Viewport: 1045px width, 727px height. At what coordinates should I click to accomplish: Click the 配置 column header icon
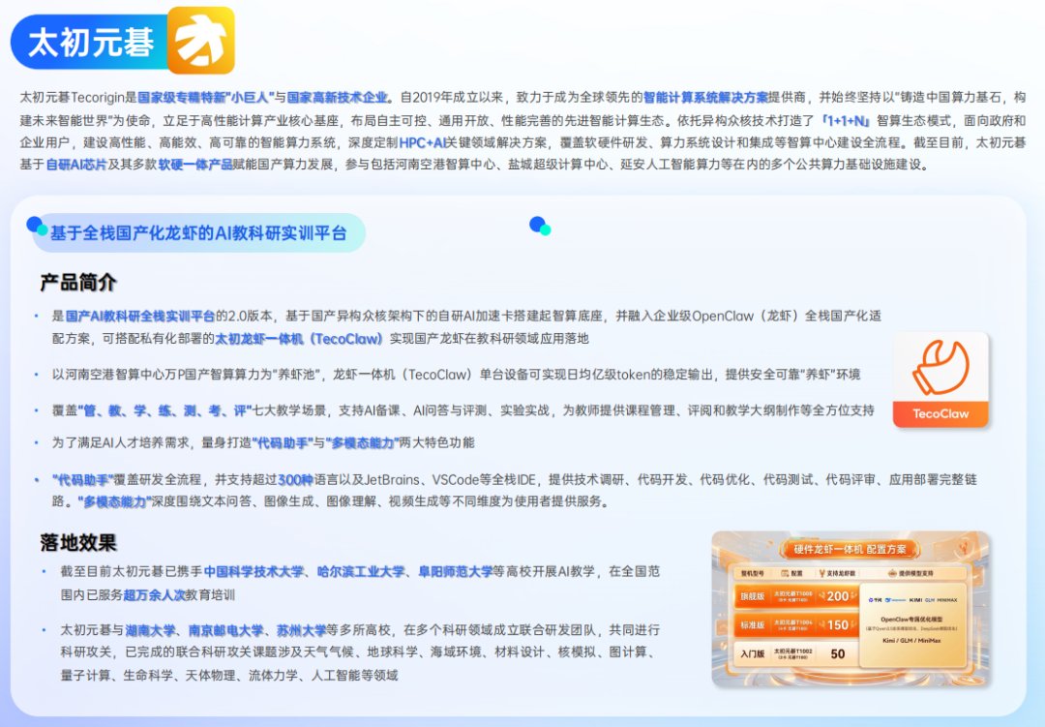(x=785, y=574)
